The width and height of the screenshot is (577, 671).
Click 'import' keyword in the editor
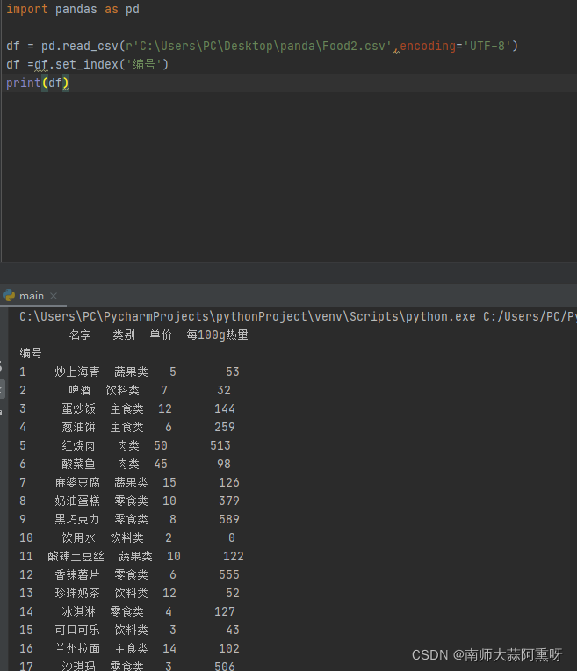[27, 9]
